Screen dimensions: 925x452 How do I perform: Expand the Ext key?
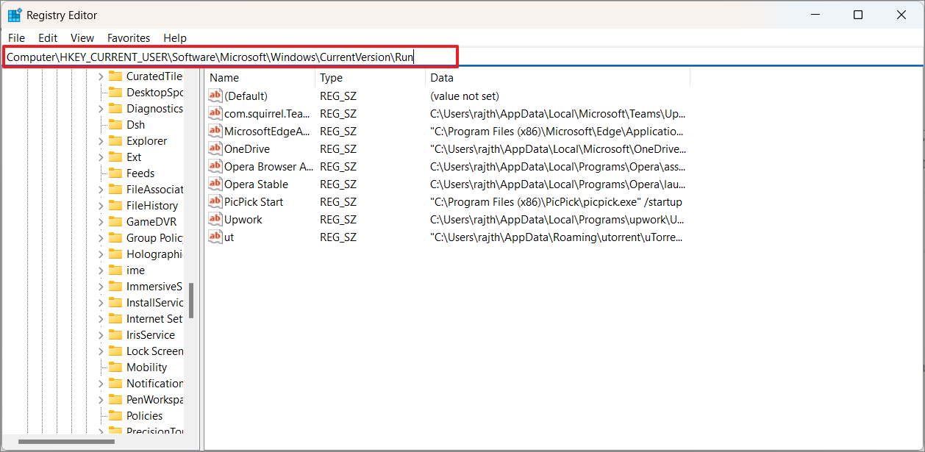(x=101, y=157)
